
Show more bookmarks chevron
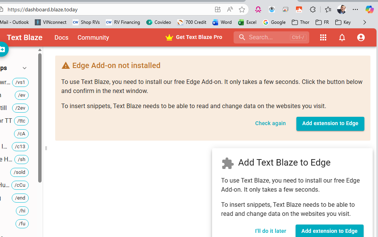coord(364,22)
